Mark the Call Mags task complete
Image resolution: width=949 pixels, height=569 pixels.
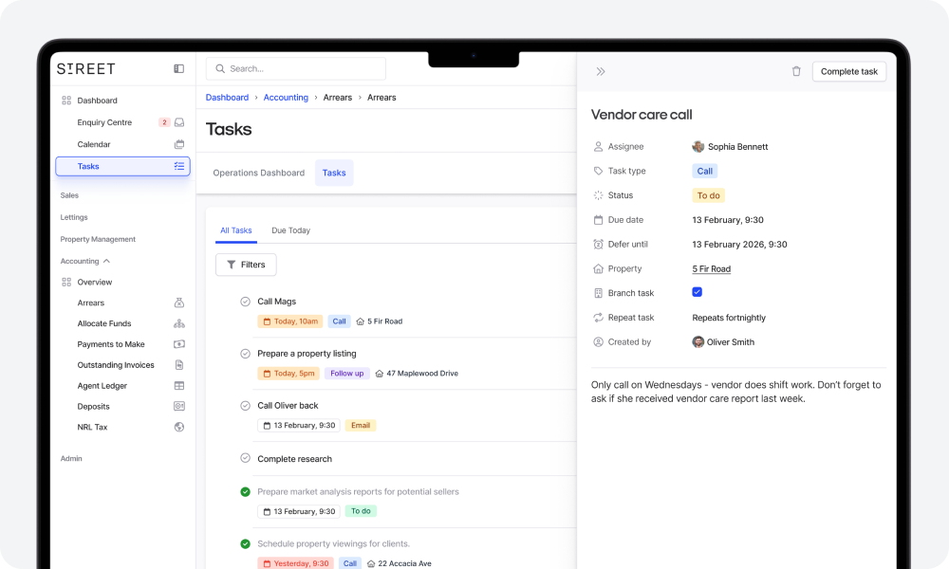click(x=245, y=301)
